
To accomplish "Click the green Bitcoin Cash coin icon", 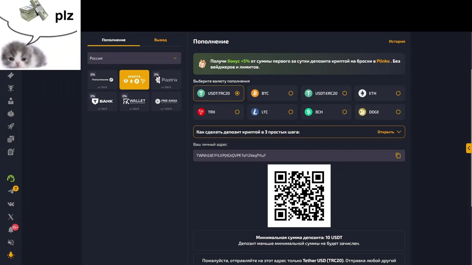I will tap(308, 112).
